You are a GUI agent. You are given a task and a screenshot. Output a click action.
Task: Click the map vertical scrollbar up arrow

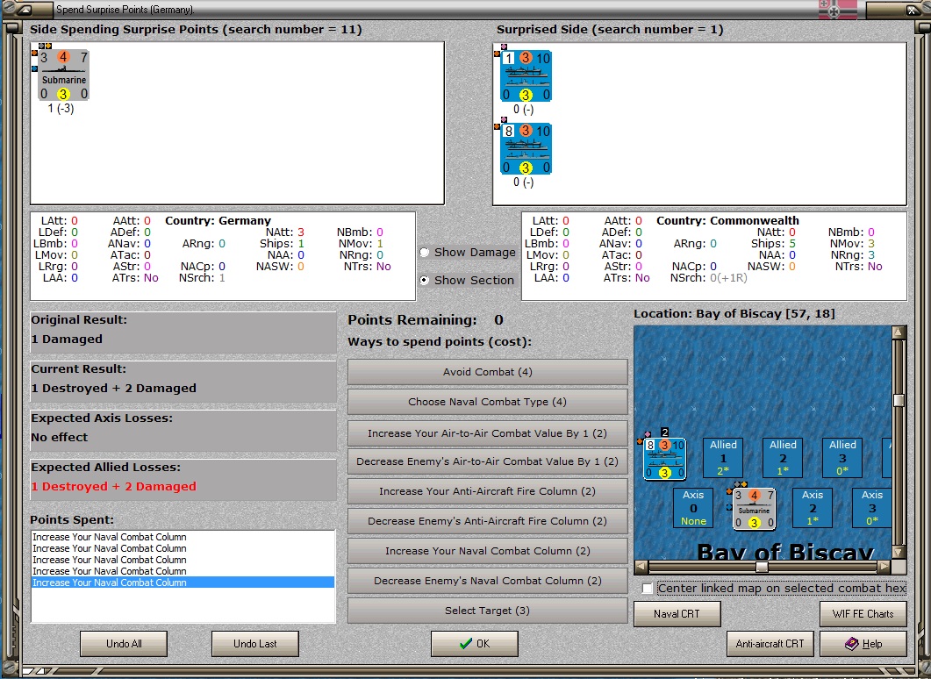coord(899,332)
